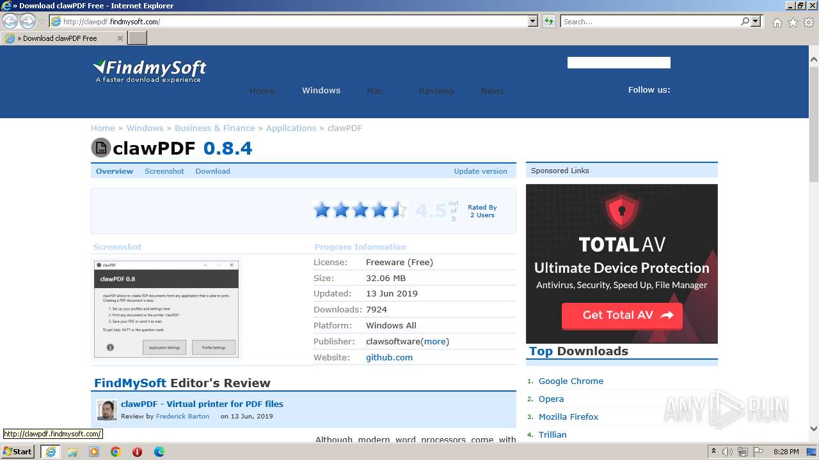The width and height of the screenshot is (819, 460).
Task: Go back with the browser Back arrow
Action: (x=10, y=21)
